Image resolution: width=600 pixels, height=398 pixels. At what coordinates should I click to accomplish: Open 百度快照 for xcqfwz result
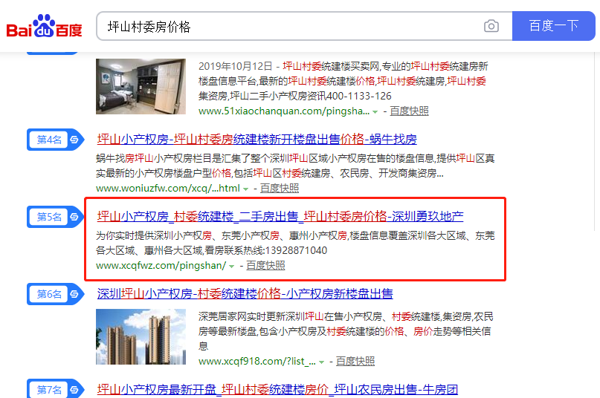[265, 265]
